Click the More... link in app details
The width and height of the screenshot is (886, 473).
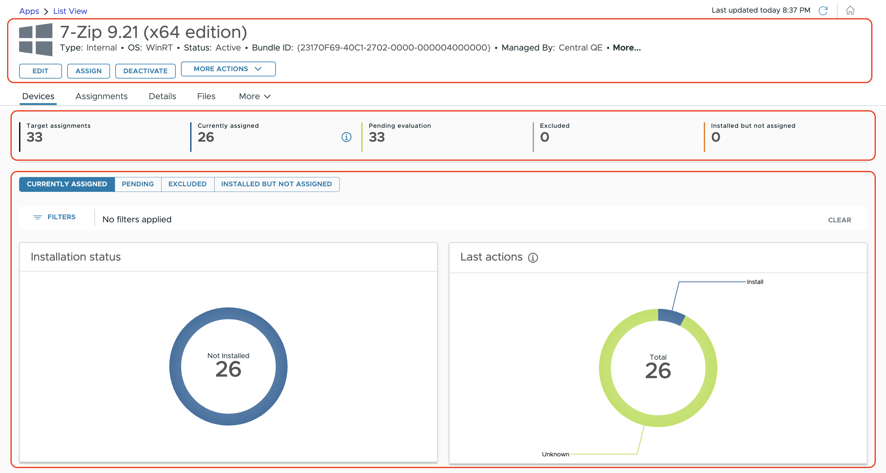pos(627,48)
